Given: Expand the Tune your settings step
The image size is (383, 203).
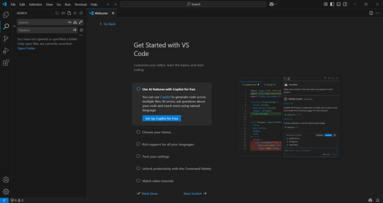Looking at the screenshot, I should (x=156, y=156).
